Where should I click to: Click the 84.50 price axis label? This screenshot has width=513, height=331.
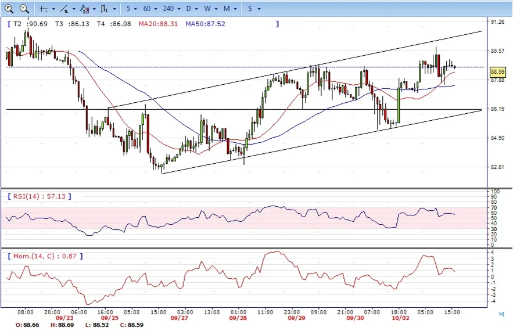click(x=498, y=138)
